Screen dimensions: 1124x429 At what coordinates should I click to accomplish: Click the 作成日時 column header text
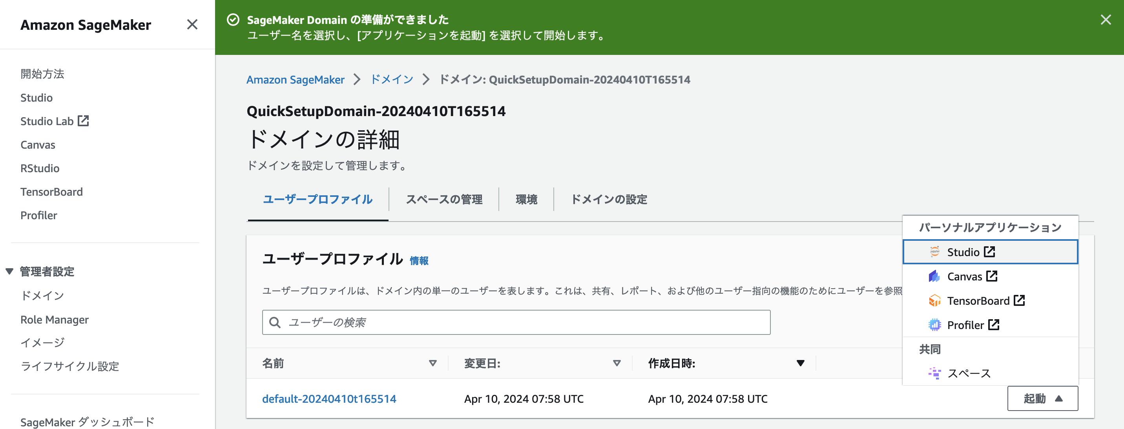[x=671, y=363]
